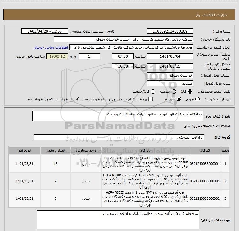This screenshot has height=231, width=239.
Task: Click quantity 13 in row 1
Action: click(x=56, y=164)
